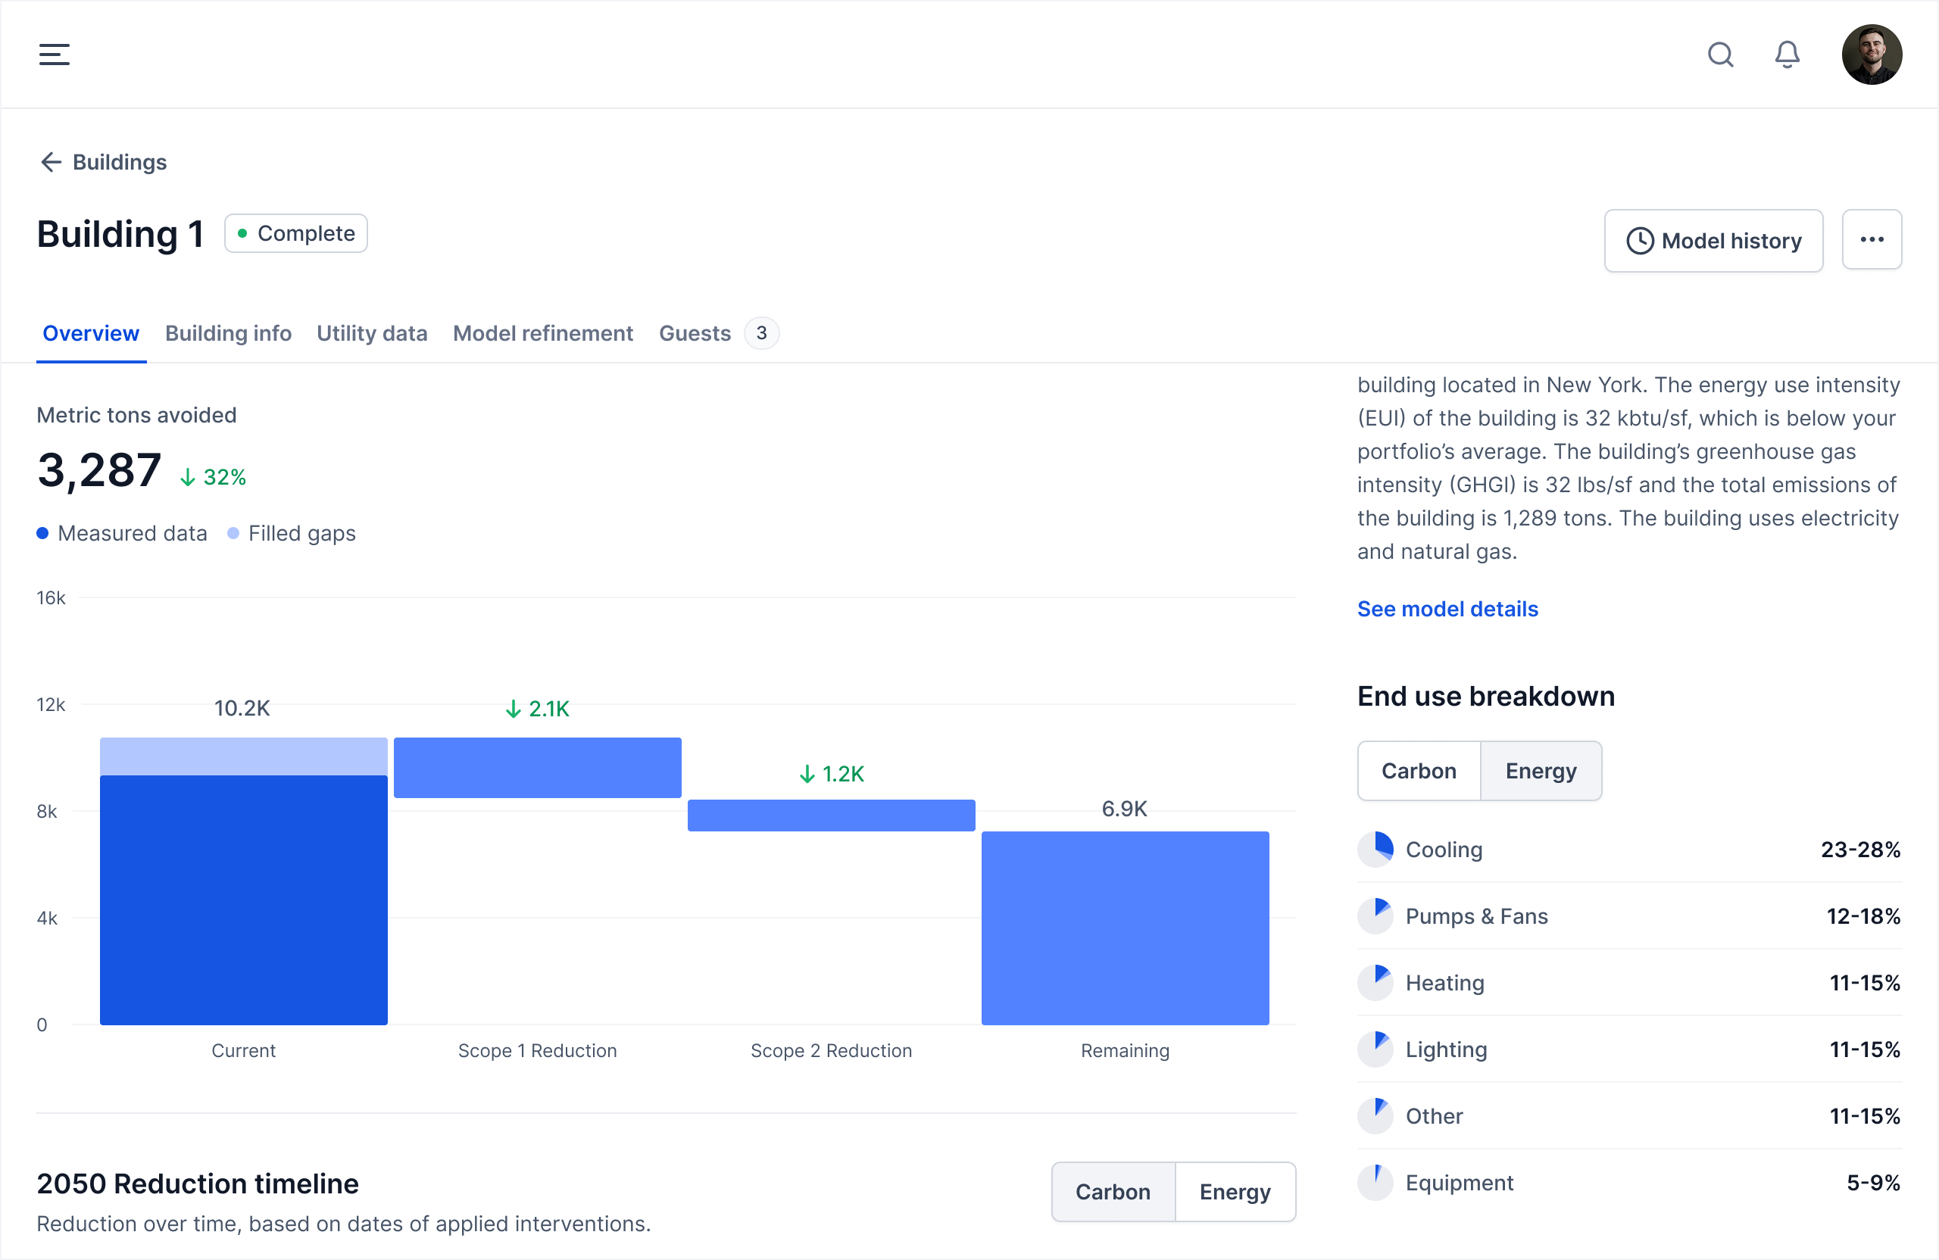The height and width of the screenshot is (1260, 1939).
Task: Open the Guests tab
Action: 695,333
